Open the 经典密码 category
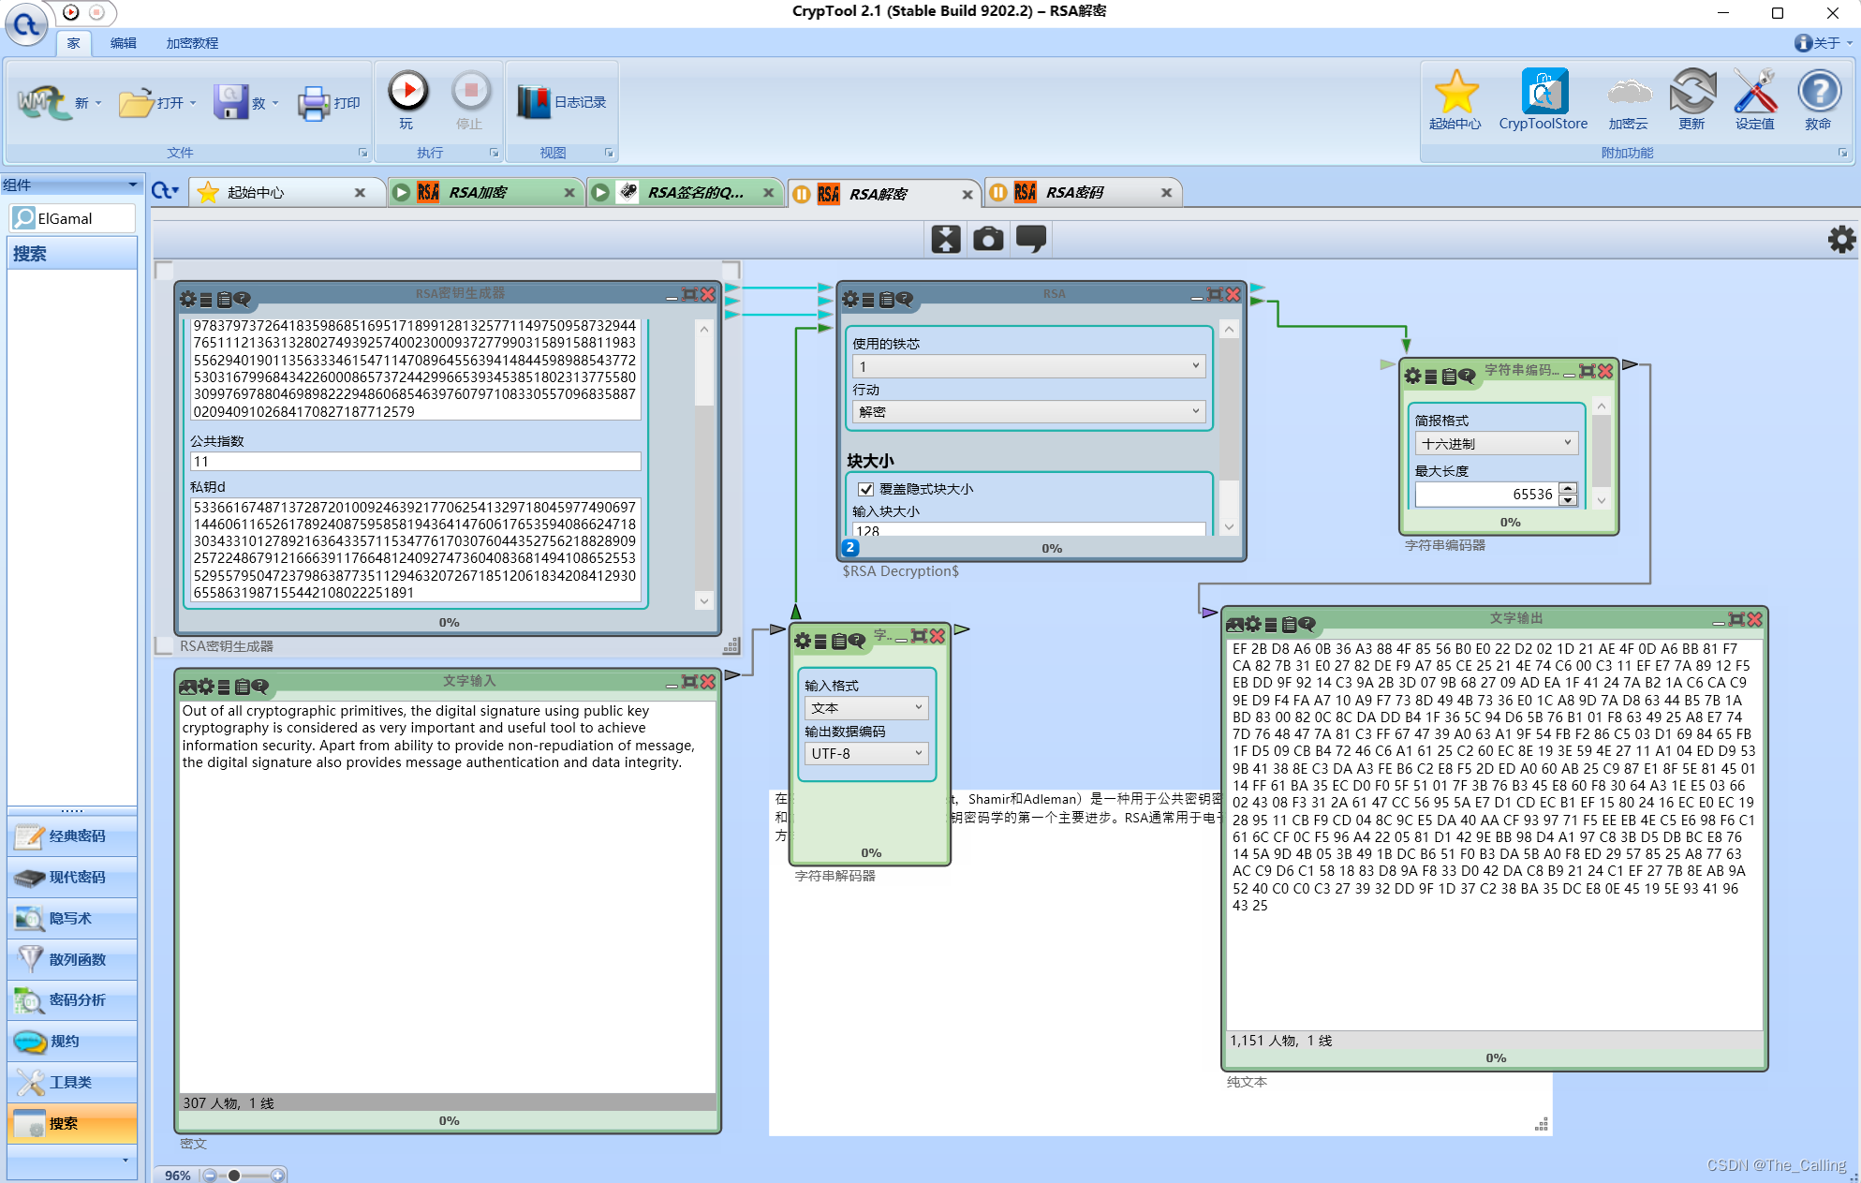The image size is (1861, 1183). pos(72,835)
